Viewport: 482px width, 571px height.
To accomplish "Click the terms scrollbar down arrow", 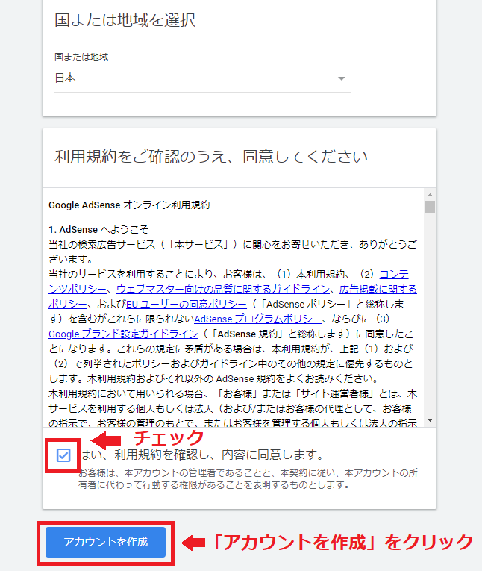I will pyautogui.click(x=430, y=420).
